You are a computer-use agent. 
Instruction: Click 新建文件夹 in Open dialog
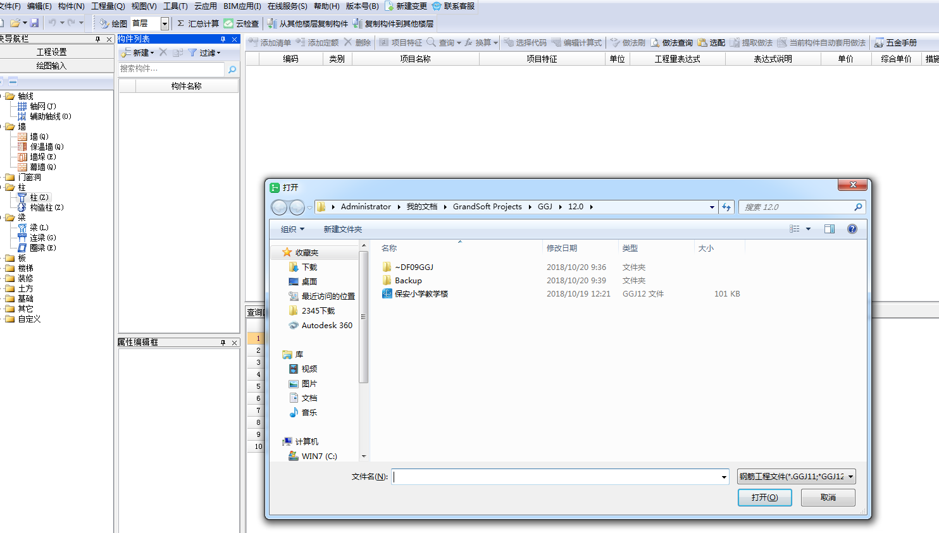tap(343, 229)
